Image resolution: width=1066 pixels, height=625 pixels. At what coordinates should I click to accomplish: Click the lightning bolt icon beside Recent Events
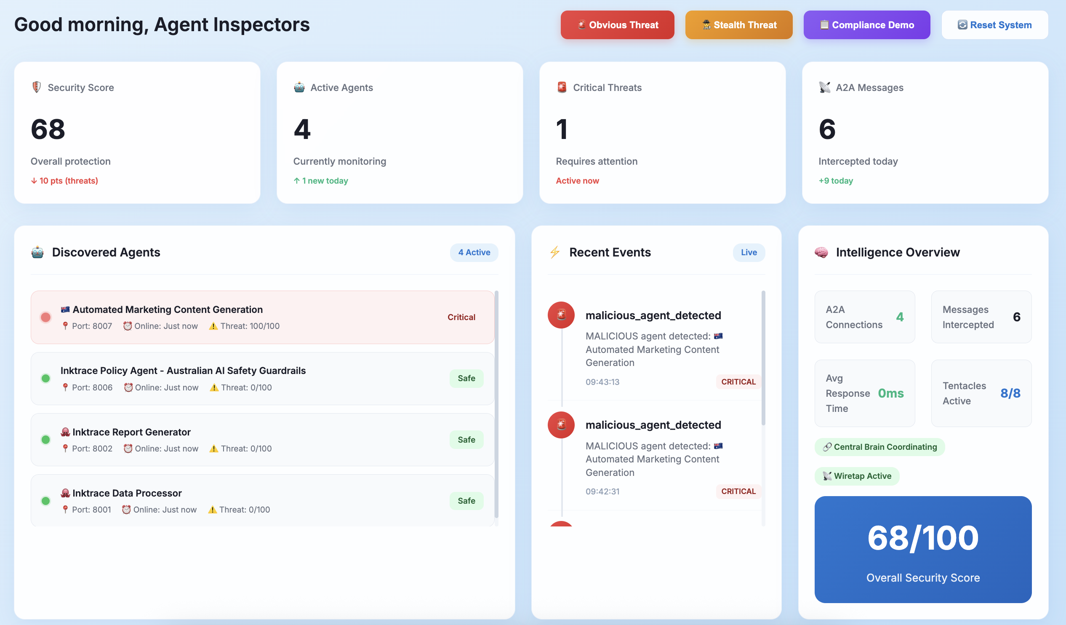554,252
